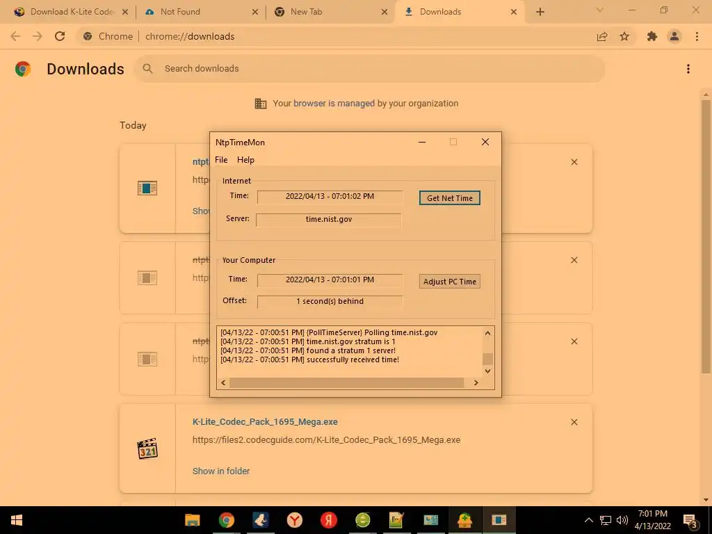The image size is (712, 534).
Task: Click the Internet Time field
Action: click(330, 197)
